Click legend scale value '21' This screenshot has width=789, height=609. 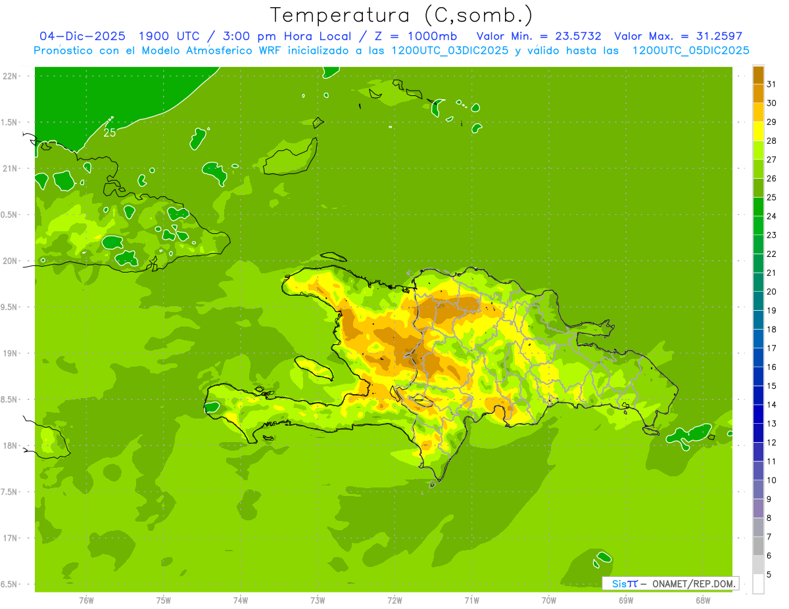click(771, 273)
